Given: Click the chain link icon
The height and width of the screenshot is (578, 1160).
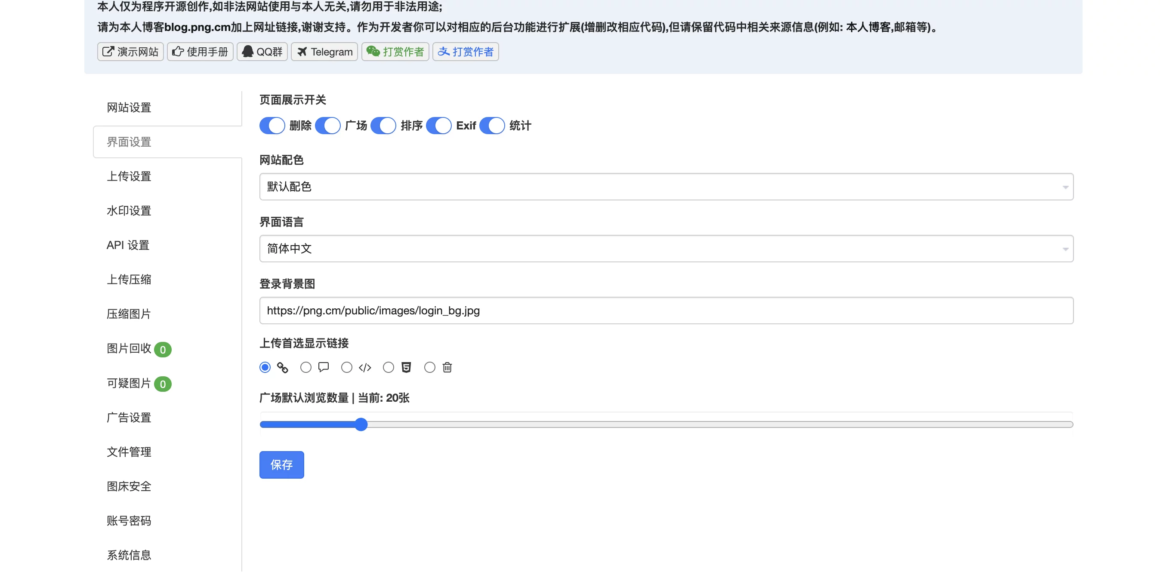Looking at the screenshot, I should 282,368.
